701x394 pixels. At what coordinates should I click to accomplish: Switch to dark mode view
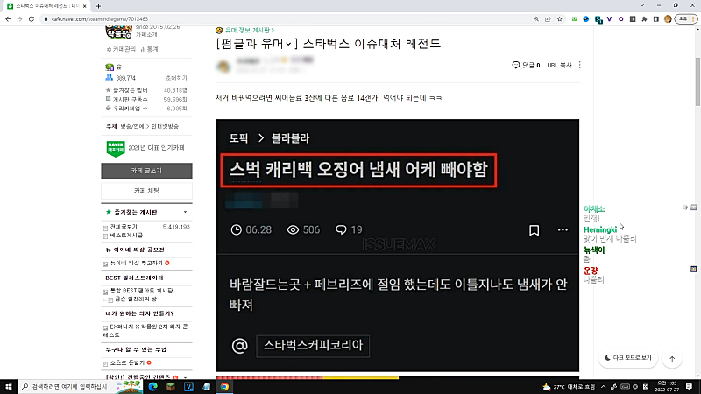[x=627, y=358]
